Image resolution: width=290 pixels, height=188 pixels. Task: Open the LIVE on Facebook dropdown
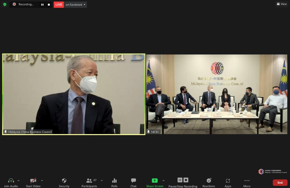(x=75, y=5)
